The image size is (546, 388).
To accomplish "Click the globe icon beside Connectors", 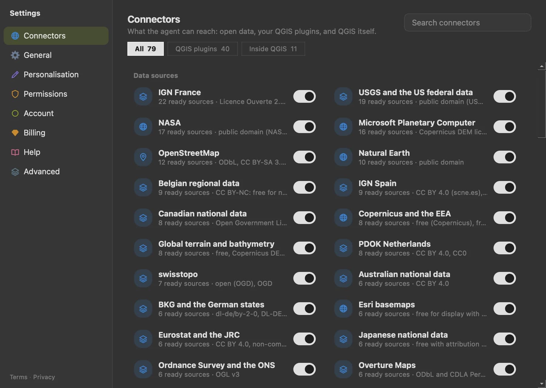I will pos(15,36).
